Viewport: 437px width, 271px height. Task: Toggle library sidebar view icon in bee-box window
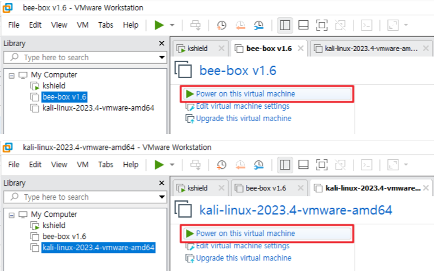pos(285,25)
